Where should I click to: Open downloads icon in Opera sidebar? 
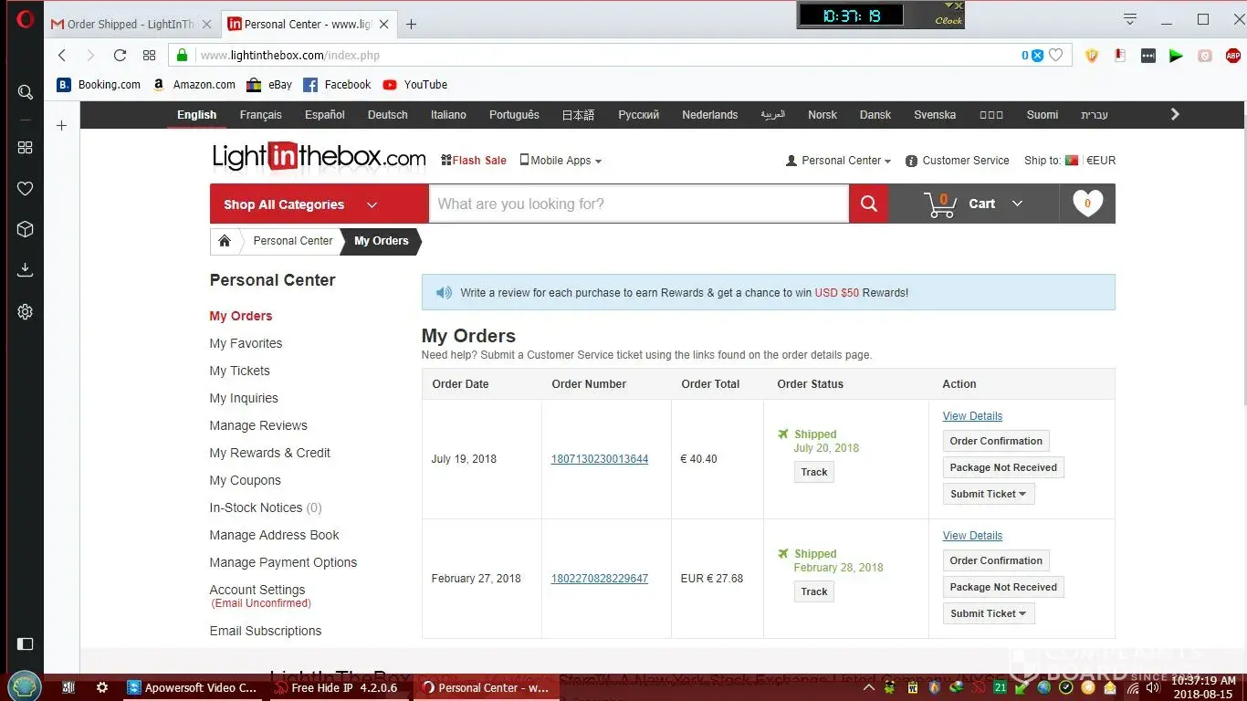(x=25, y=270)
